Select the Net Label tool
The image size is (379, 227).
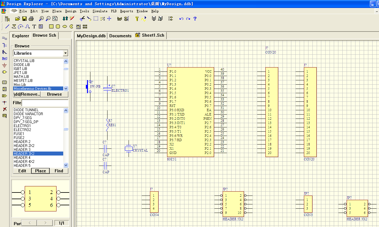pos(4,58)
